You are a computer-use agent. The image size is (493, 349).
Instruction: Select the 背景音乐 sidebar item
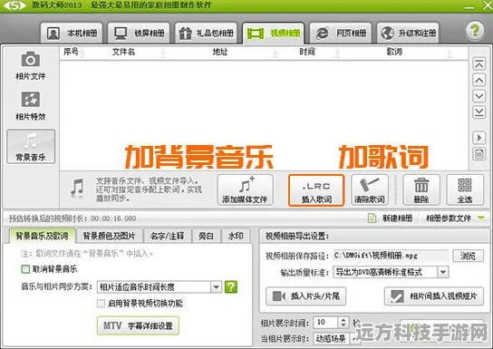(x=31, y=146)
